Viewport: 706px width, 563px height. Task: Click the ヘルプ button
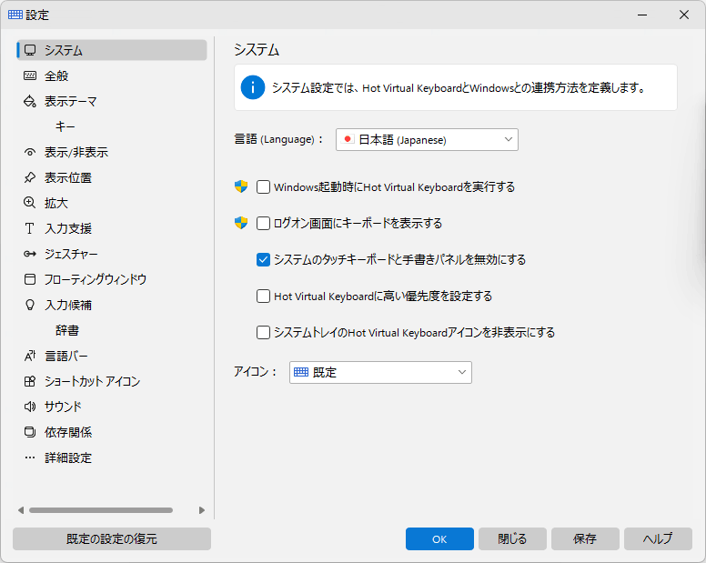coord(658,538)
